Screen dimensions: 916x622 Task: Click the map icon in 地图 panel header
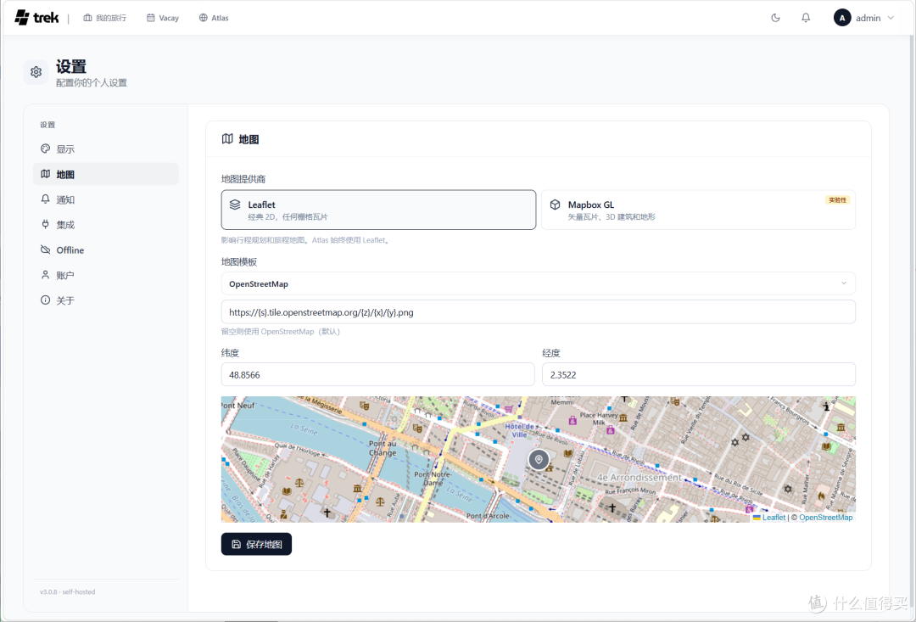[227, 138]
